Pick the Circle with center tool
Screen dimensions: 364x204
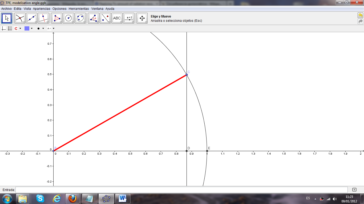[x=68, y=18]
